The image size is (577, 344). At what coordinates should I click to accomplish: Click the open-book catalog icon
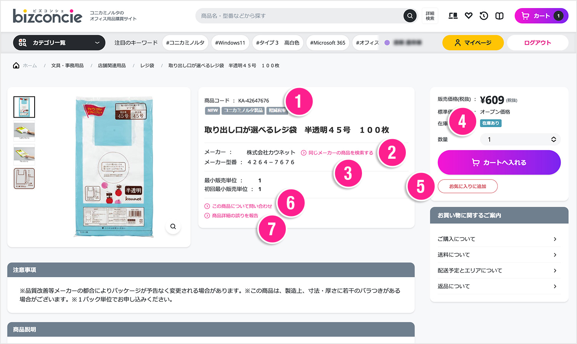pyautogui.click(x=499, y=16)
